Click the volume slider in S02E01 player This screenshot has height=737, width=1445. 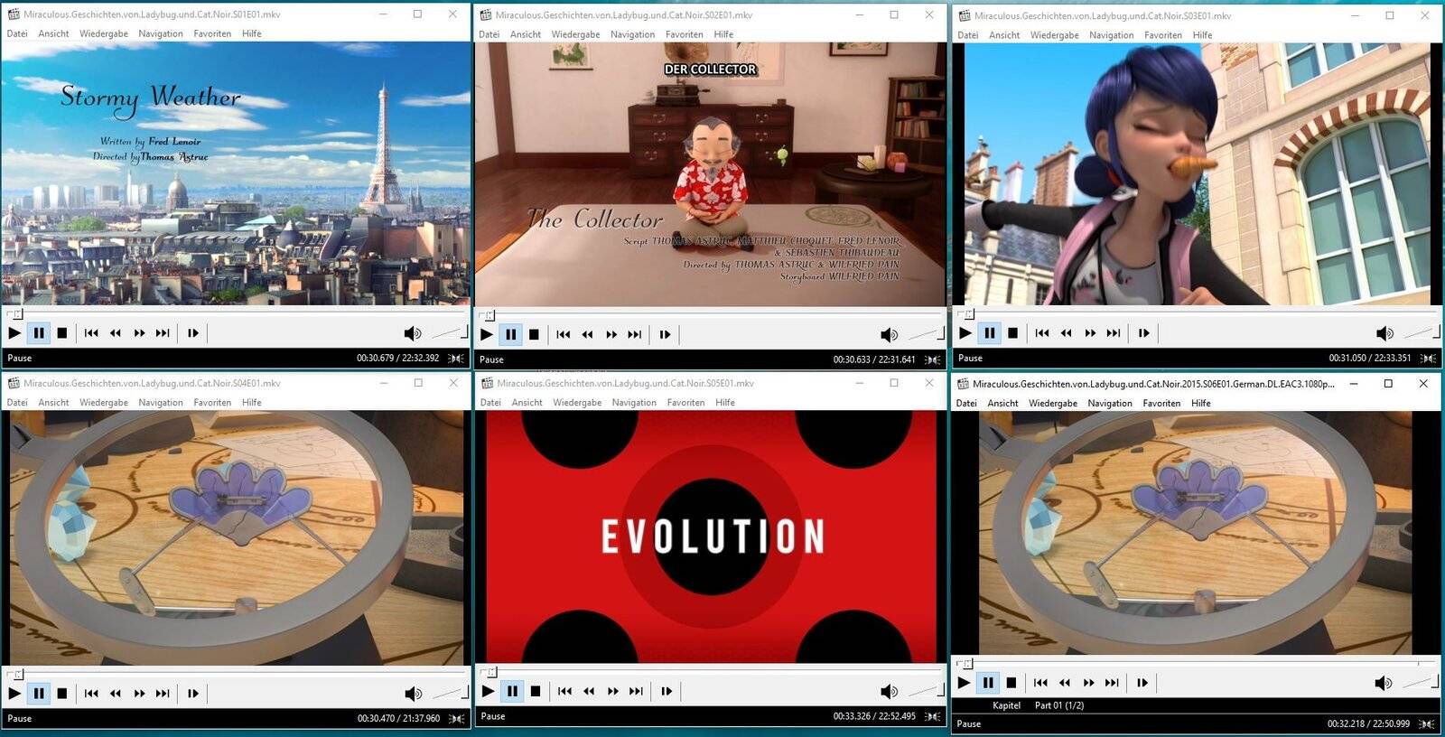coord(926,335)
